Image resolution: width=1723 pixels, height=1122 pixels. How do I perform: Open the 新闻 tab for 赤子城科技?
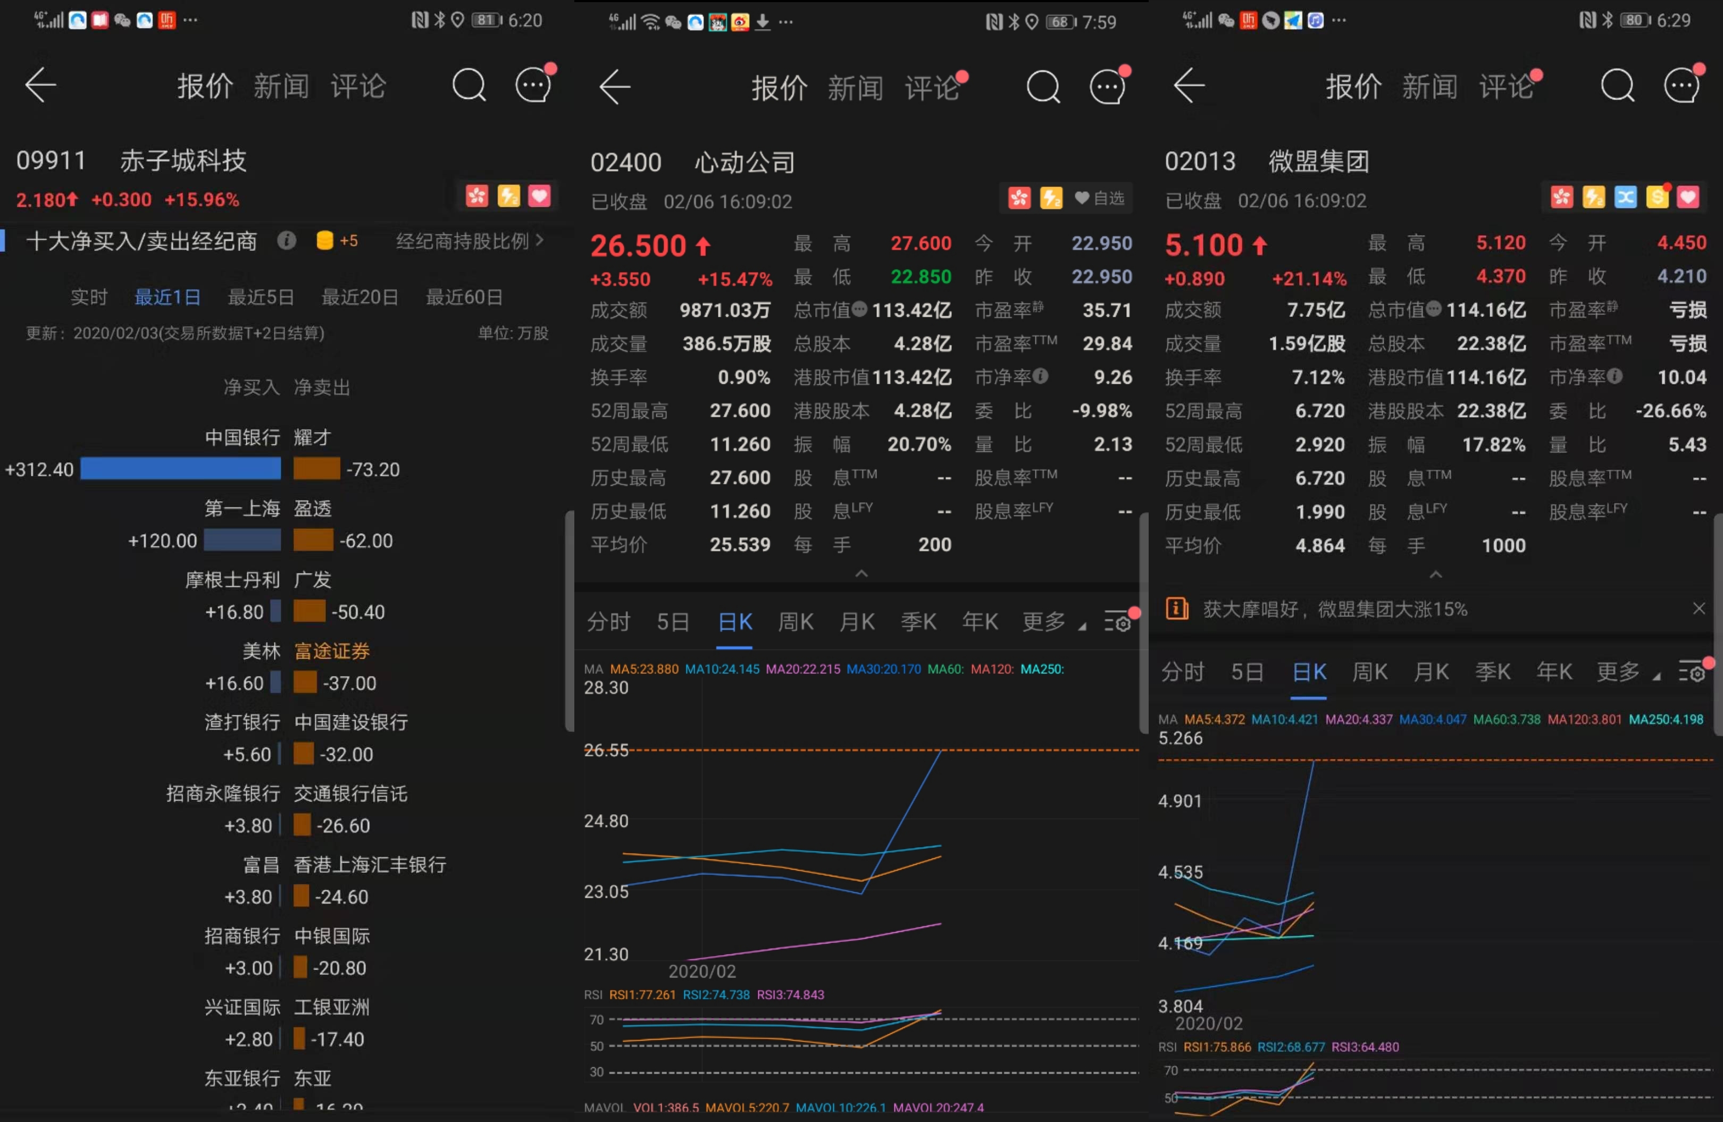click(281, 86)
